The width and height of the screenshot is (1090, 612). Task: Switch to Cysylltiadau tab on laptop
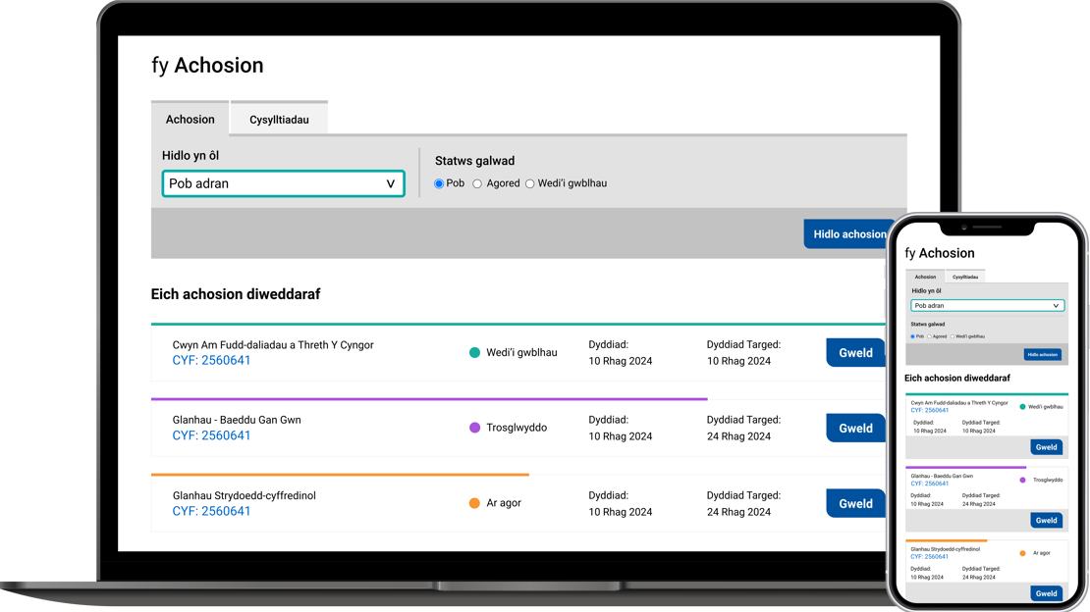coord(279,120)
